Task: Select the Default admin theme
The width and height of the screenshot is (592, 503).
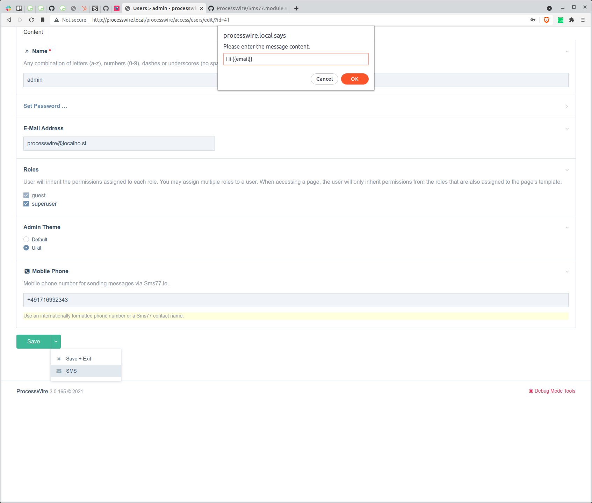Action: pyautogui.click(x=26, y=239)
